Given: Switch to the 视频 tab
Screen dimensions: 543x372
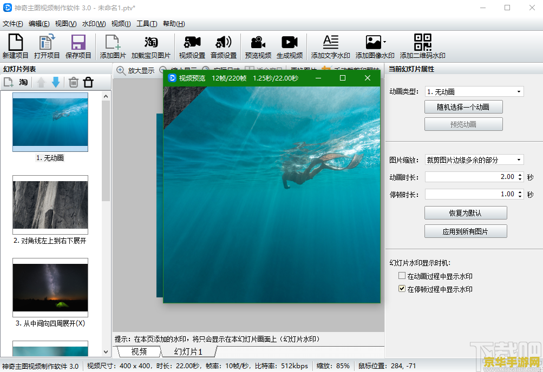Looking at the screenshot, I should pyautogui.click(x=139, y=351).
